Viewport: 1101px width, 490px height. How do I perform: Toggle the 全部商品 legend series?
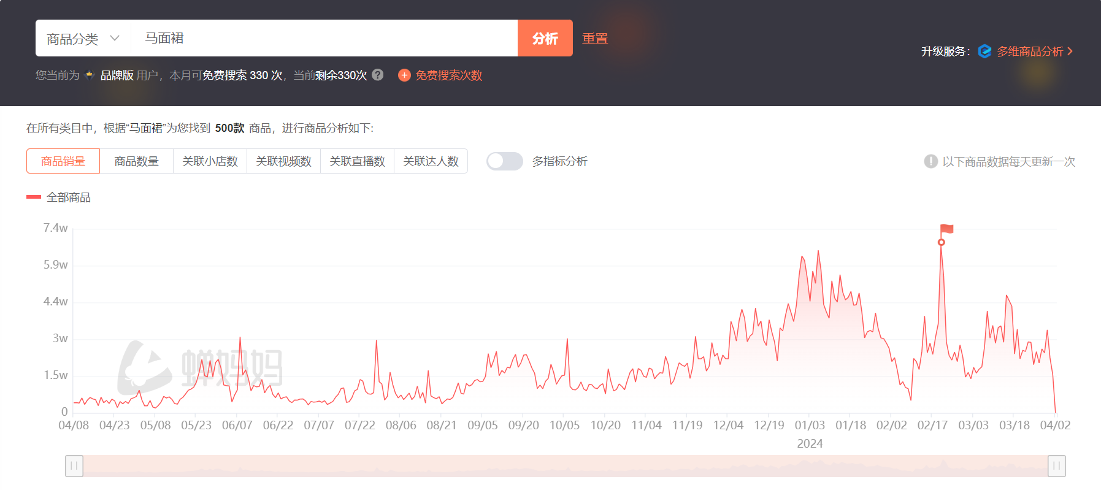(x=59, y=197)
